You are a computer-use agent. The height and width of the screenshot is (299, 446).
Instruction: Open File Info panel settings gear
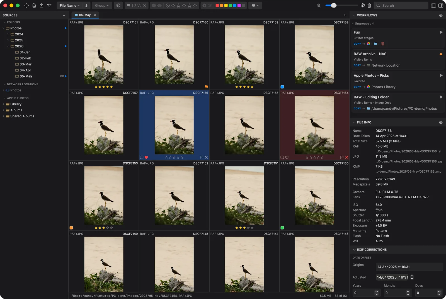441,122
